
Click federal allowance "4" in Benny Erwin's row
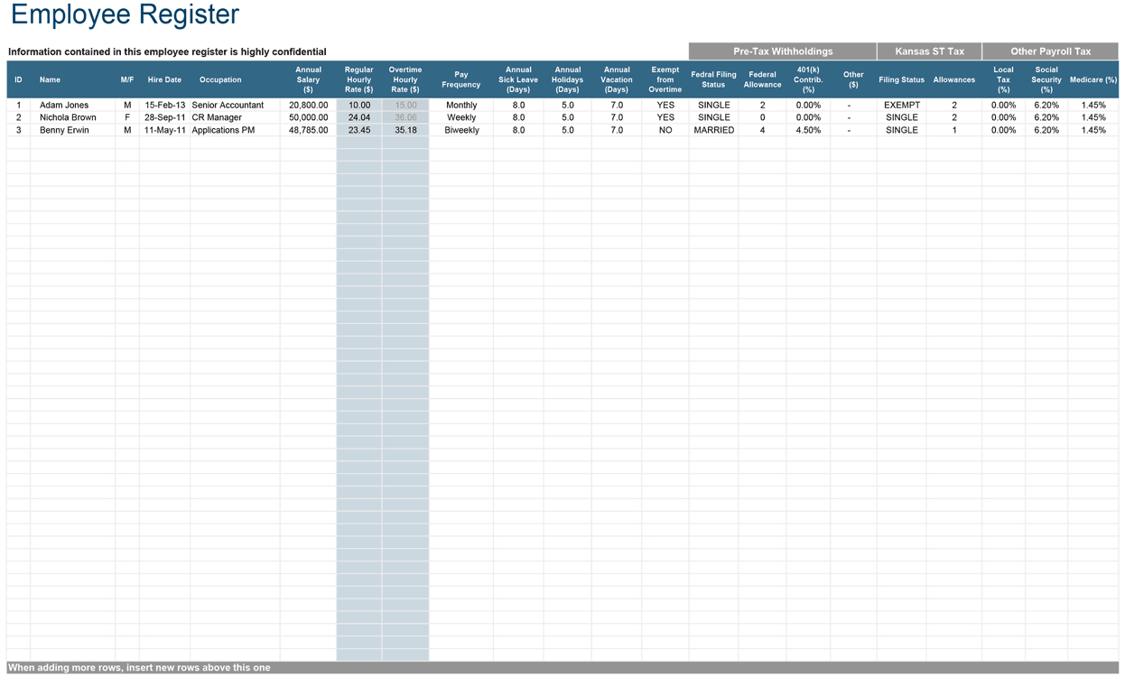(x=762, y=130)
